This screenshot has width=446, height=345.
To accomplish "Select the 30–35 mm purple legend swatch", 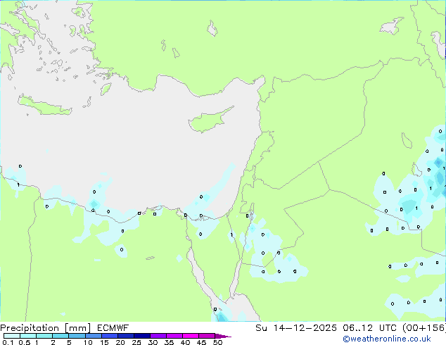I will click(x=158, y=336).
